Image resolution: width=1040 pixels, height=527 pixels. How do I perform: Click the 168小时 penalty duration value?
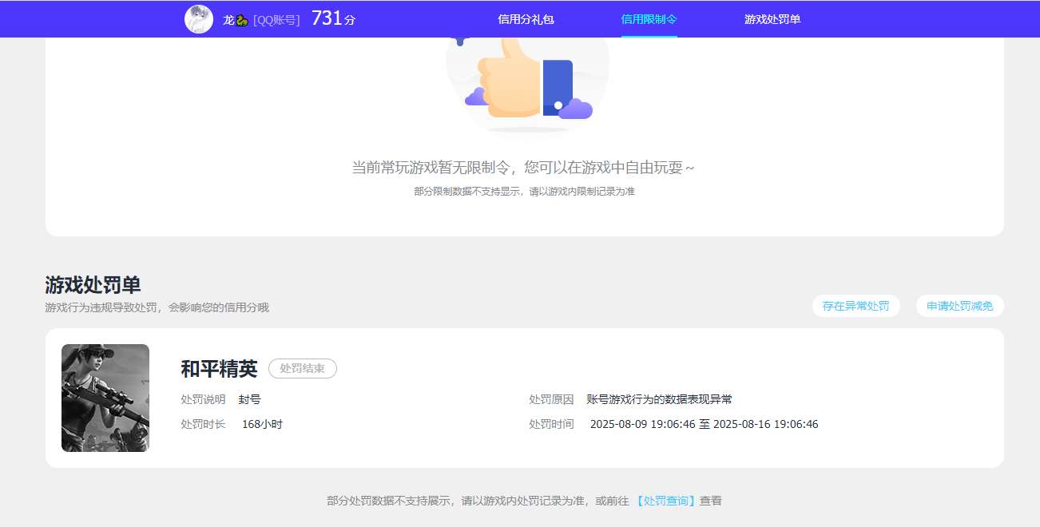pos(262,424)
